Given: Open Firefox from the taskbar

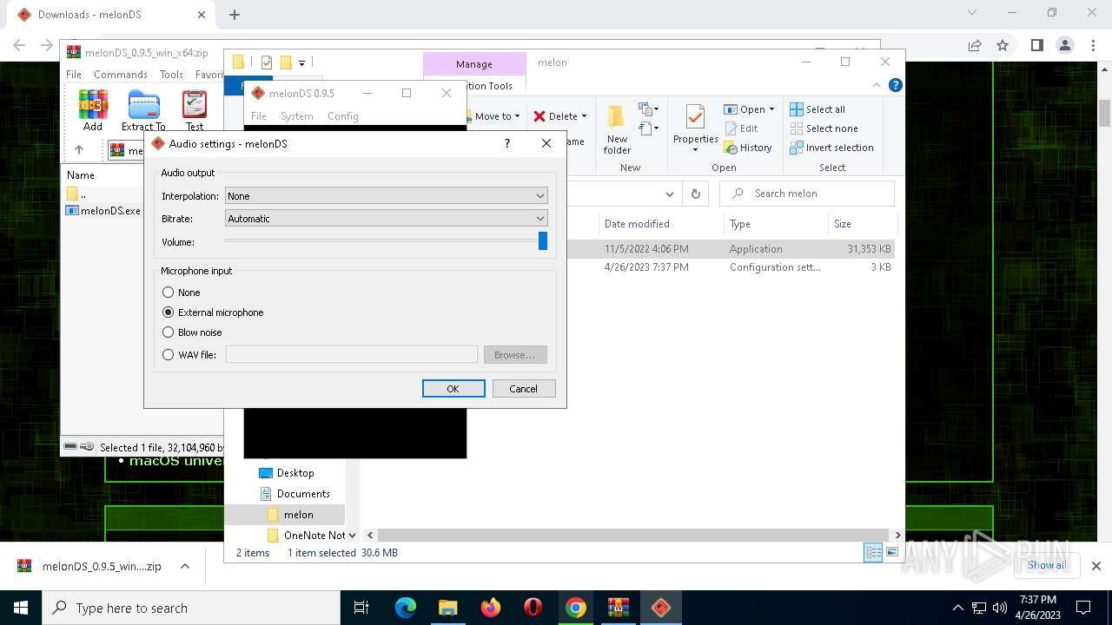Looking at the screenshot, I should tap(491, 608).
